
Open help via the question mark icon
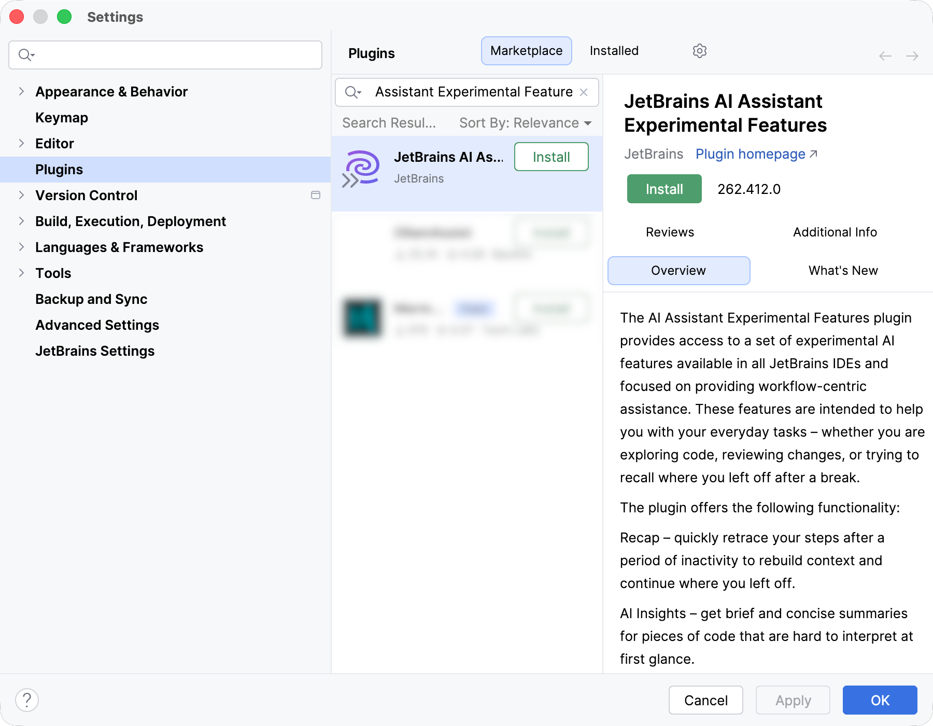[x=27, y=700]
